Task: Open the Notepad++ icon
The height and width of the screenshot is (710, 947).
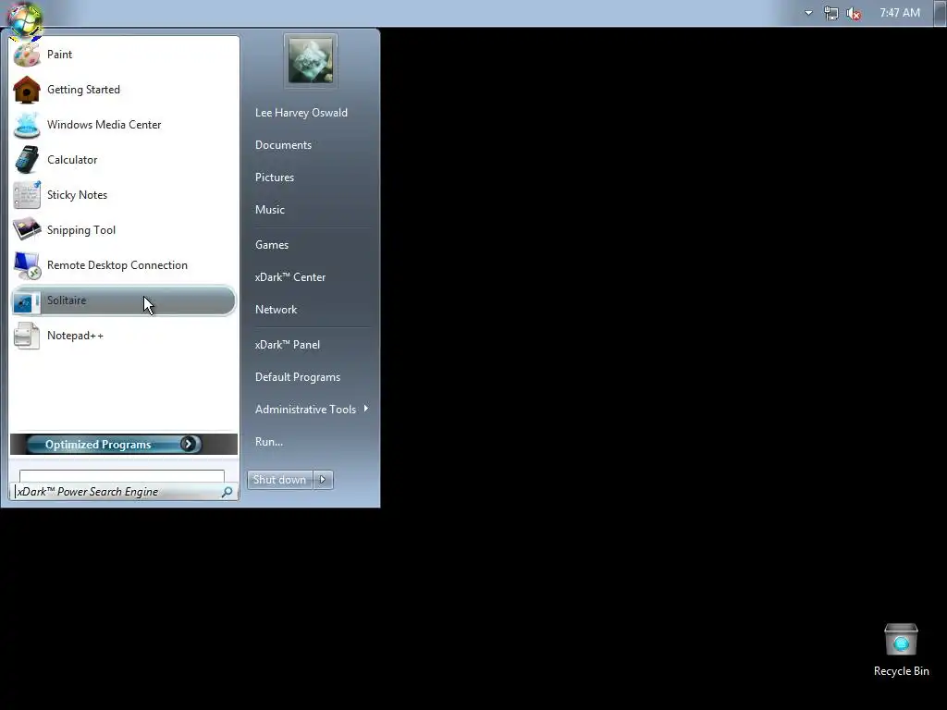Action: [27, 336]
